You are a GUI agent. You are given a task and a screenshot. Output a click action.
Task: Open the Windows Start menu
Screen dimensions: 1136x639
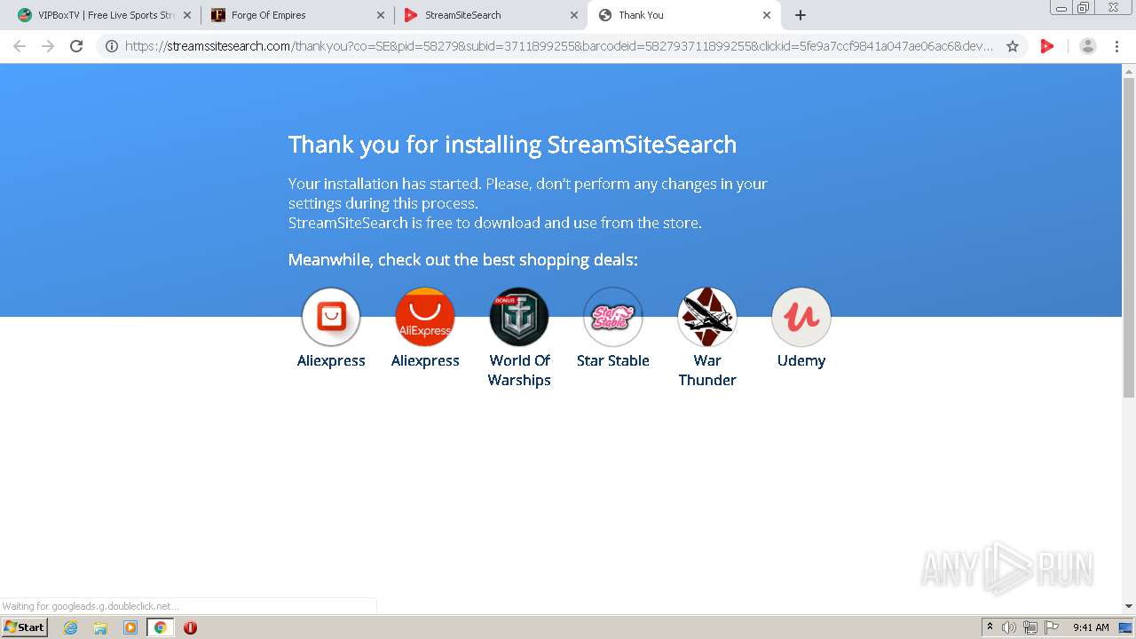(25, 627)
